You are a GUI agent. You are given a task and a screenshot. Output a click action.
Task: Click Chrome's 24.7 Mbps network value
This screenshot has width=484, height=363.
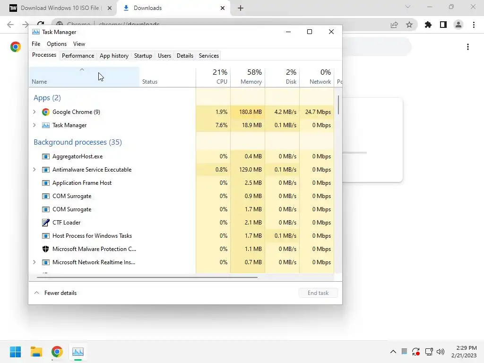318,112
